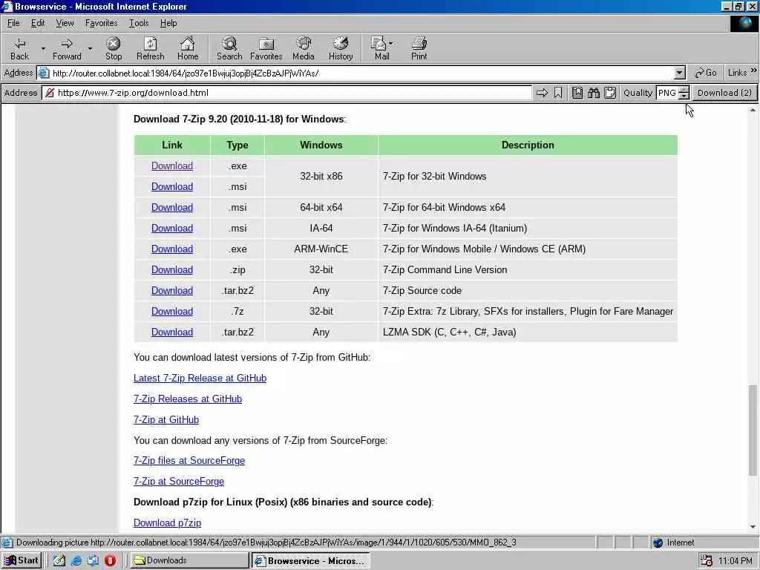Open the Browservice clipboard icon

pyautogui.click(x=610, y=93)
